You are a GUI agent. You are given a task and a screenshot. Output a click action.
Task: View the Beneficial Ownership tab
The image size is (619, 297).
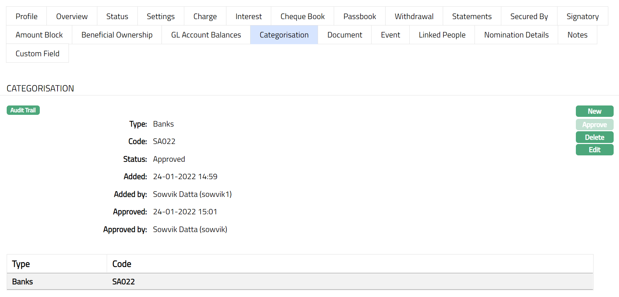pos(117,35)
